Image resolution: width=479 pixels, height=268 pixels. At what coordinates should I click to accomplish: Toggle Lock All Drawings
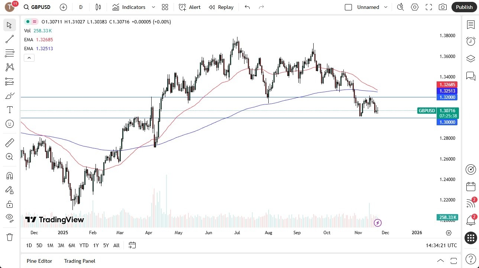[10, 204]
